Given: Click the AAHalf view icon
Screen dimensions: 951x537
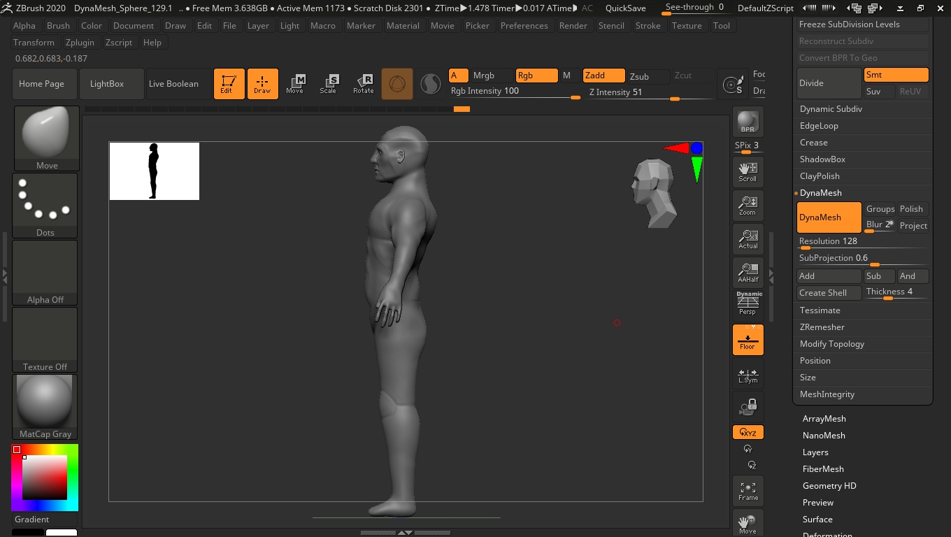Looking at the screenshot, I should (x=748, y=272).
